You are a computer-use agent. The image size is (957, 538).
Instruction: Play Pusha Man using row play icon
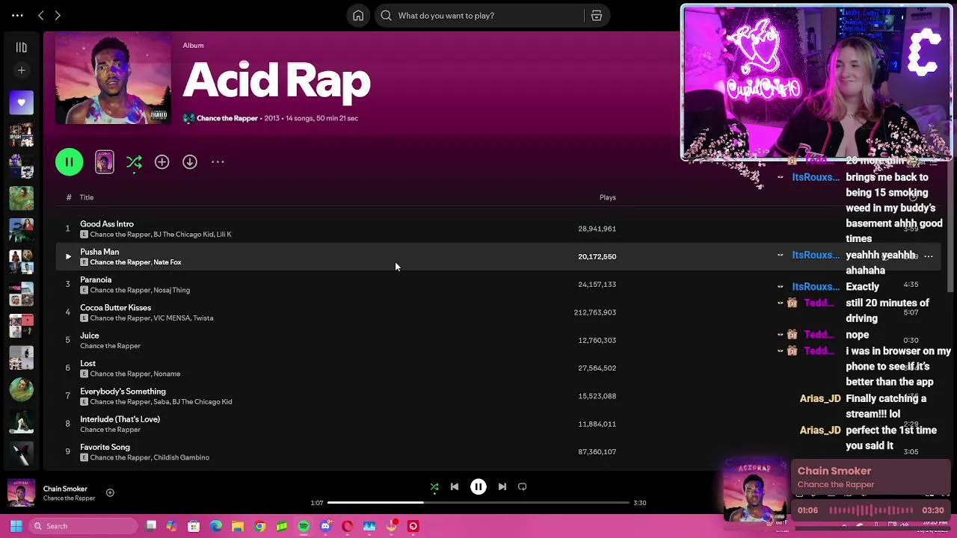coord(68,256)
